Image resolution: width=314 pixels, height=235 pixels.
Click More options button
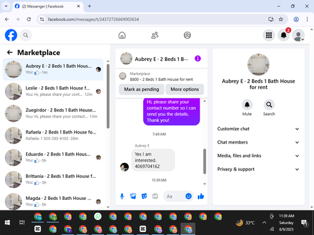click(185, 89)
